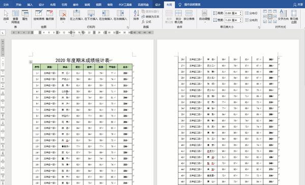This screenshot has width=305, height=185.
Task: Activate the Draw Table (绘制表格) tool
Action: (39, 15)
